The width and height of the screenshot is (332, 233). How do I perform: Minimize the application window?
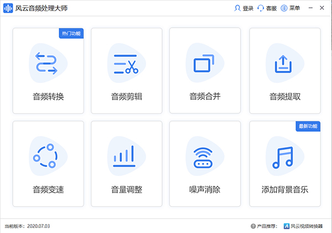(x=312, y=9)
